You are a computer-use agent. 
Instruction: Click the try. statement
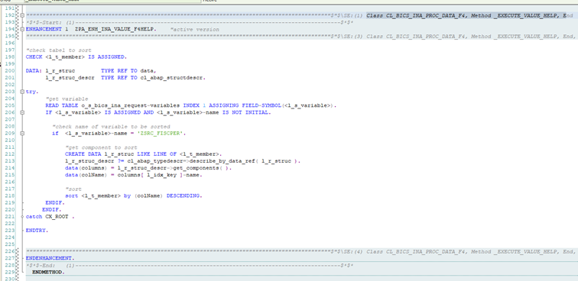[x=32, y=92]
